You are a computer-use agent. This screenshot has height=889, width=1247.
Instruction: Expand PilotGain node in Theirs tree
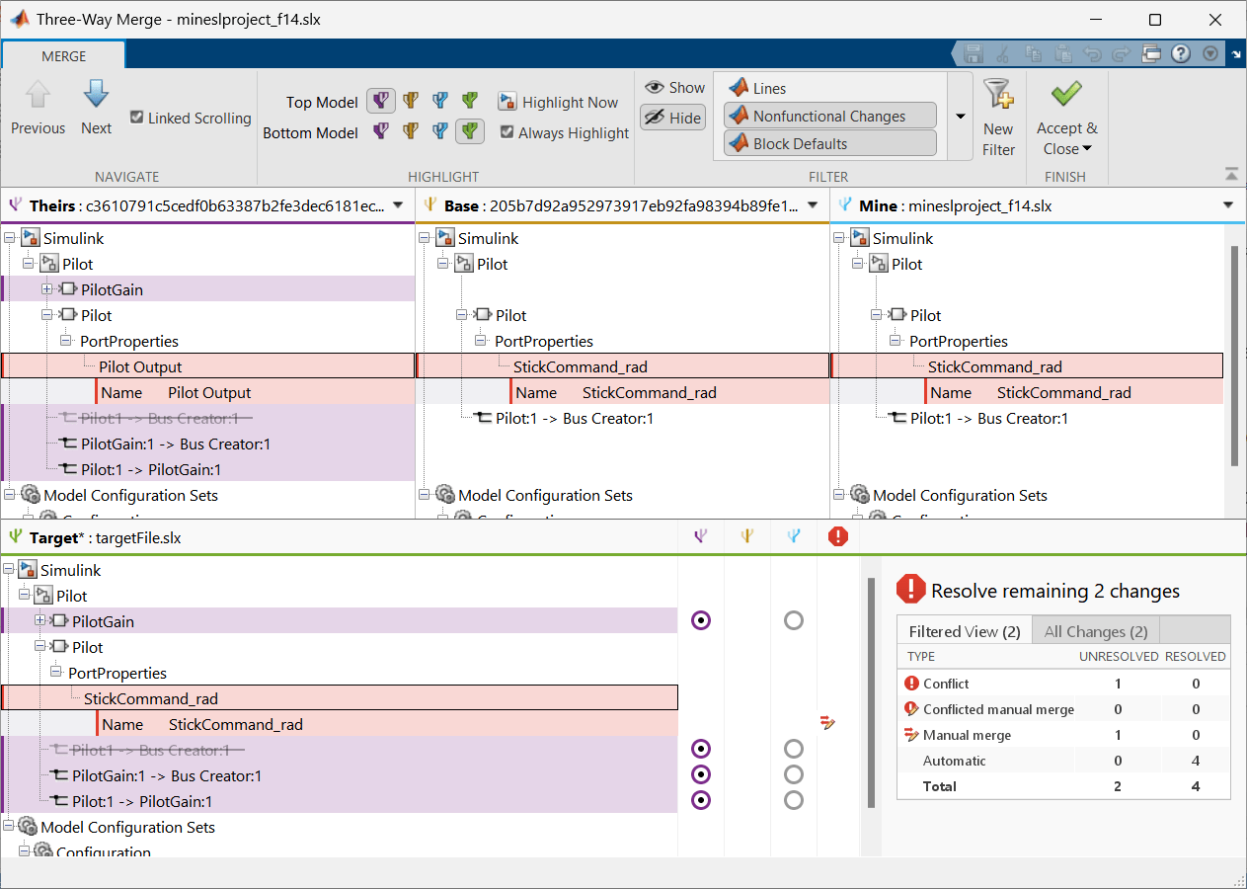tap(47, 289)
